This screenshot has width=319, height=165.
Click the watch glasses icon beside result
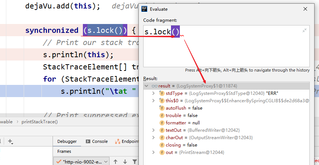154,86
